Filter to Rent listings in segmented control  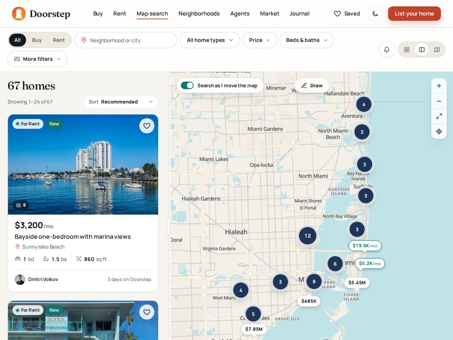click(59, 40)
